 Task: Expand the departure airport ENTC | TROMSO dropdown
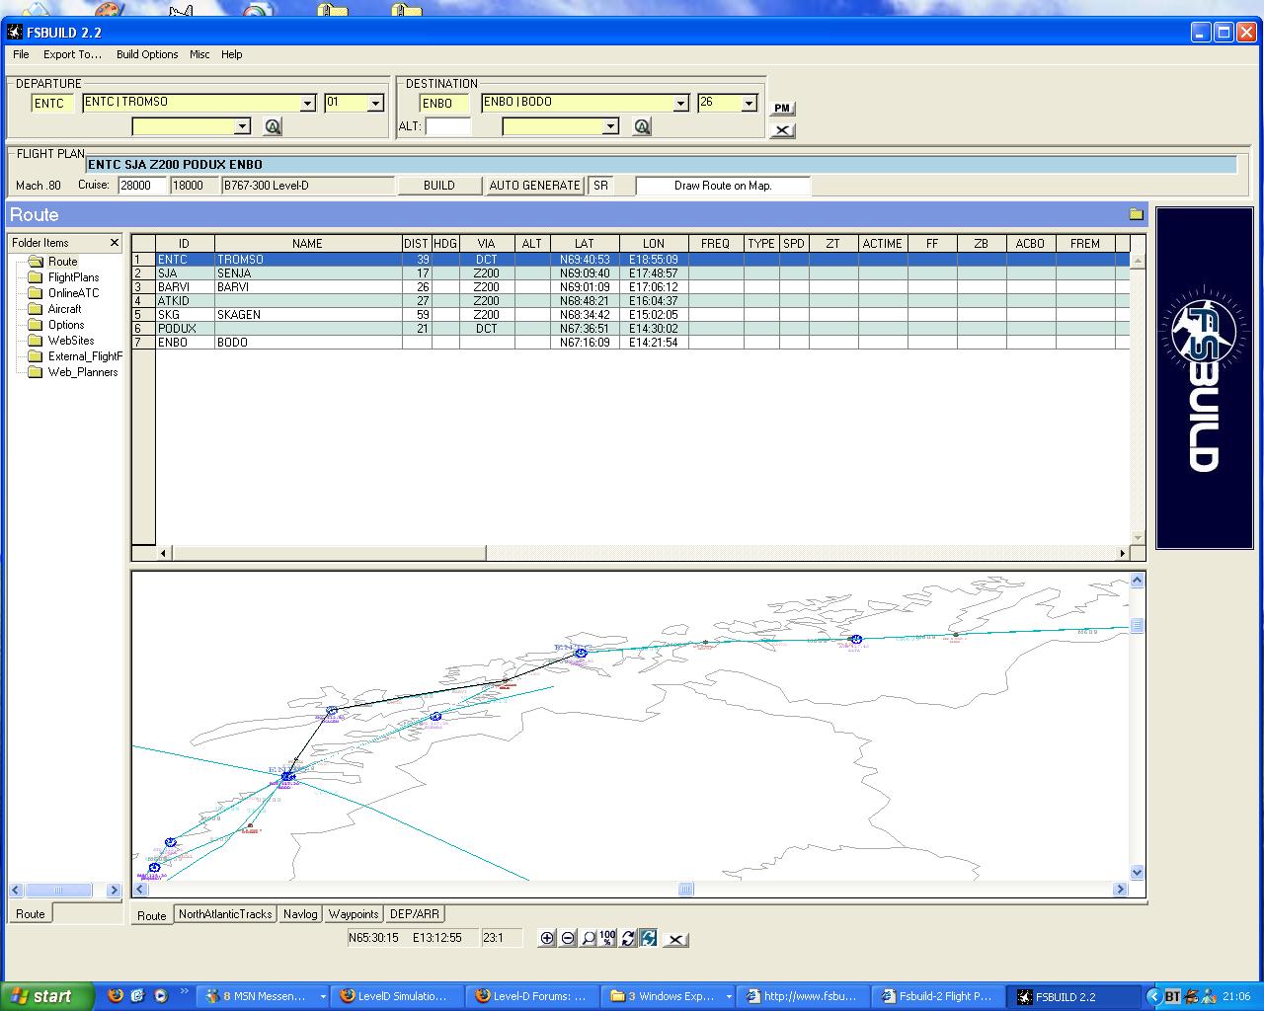(x=307, y=103)
